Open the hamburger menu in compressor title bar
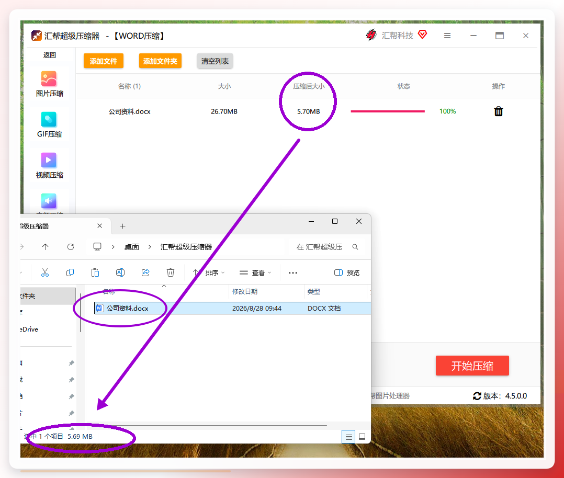 coord(447,36)
